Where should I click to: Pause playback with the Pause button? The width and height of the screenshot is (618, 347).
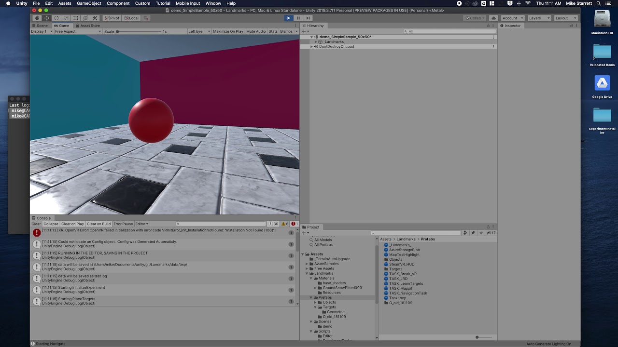(x=298, y=18)
